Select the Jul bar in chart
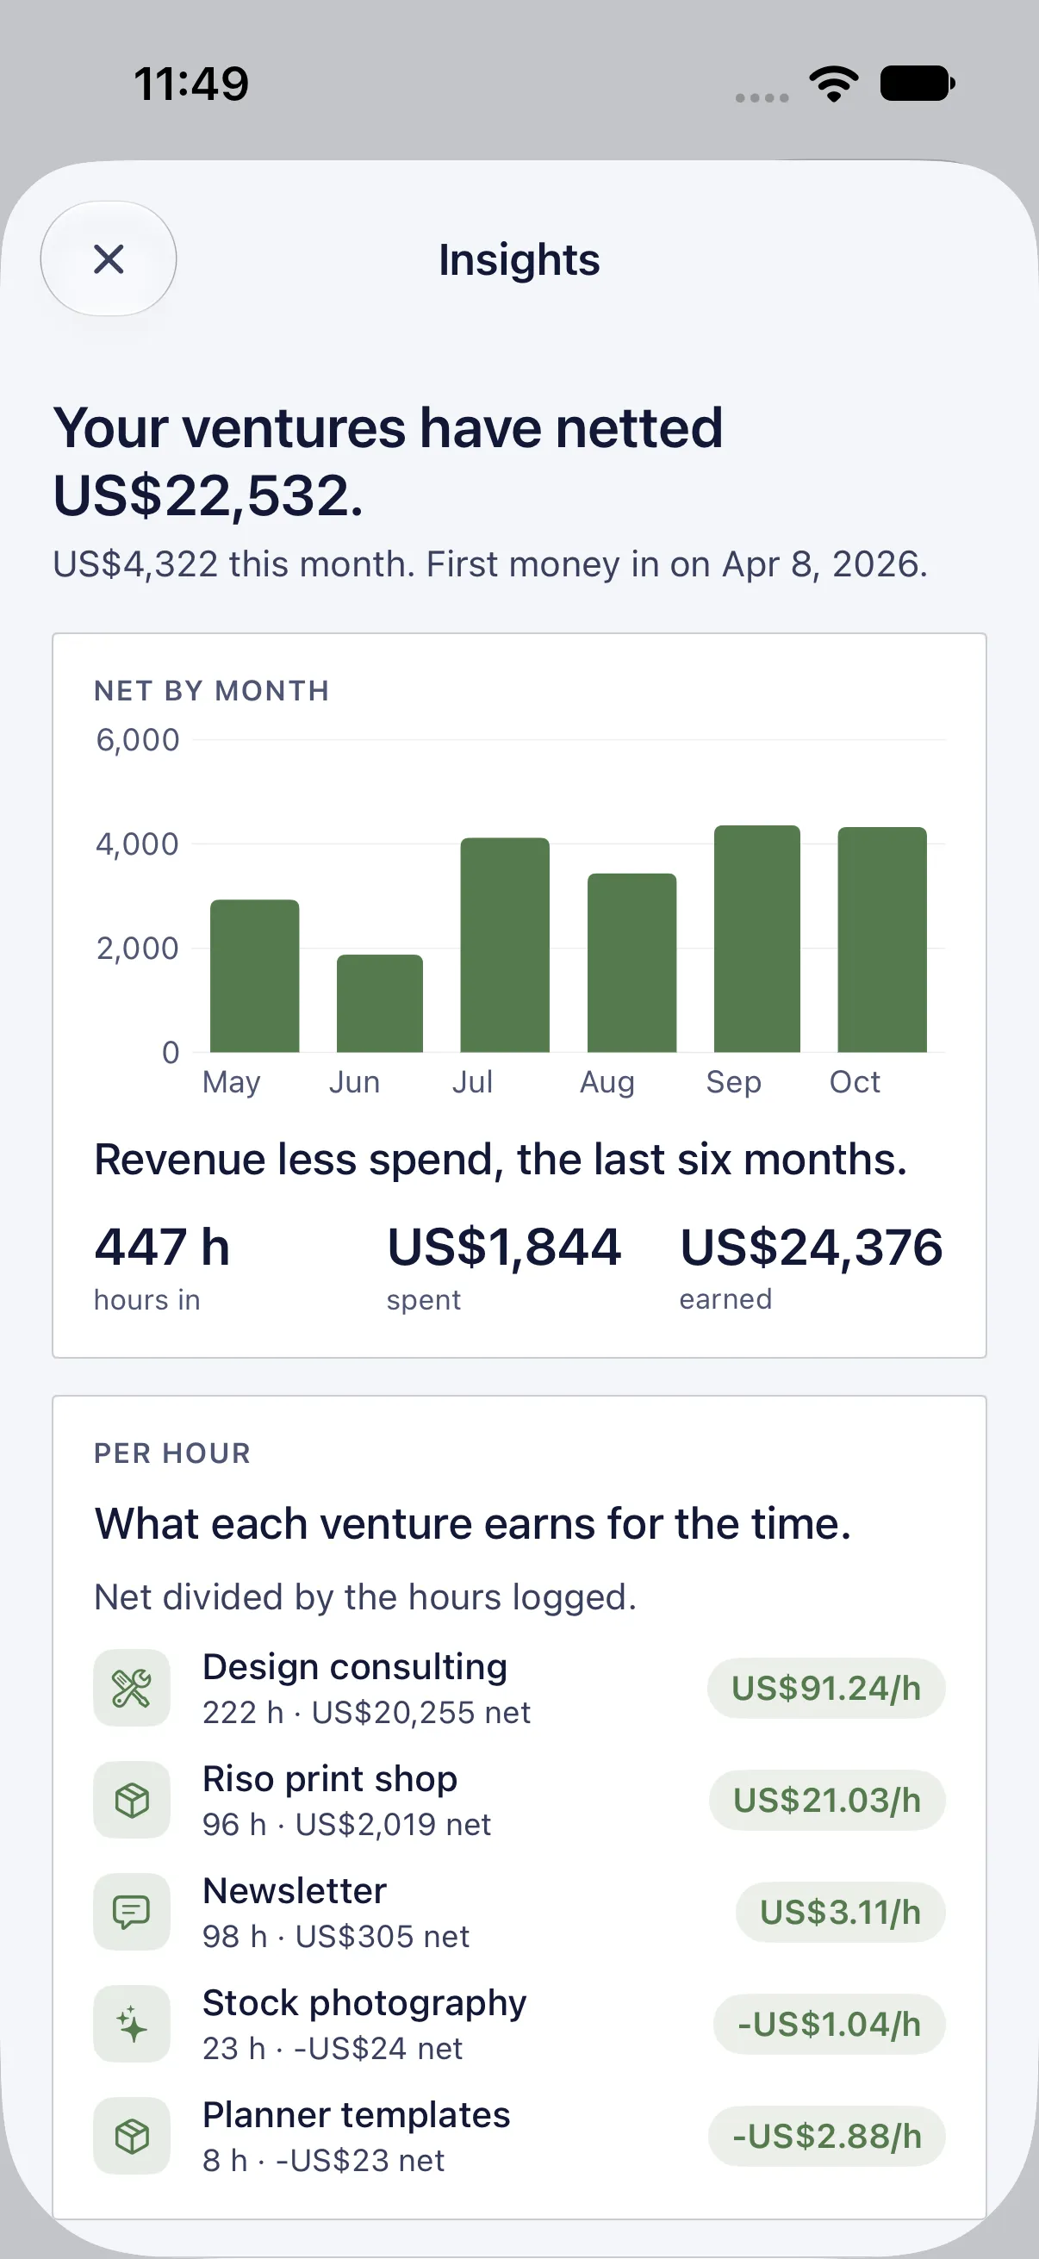The width and height of the screenshot is (1039, 2259). [x=505, y=945]
